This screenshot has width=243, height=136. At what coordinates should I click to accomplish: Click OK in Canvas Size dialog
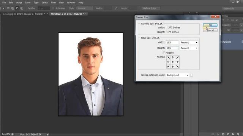210,25
